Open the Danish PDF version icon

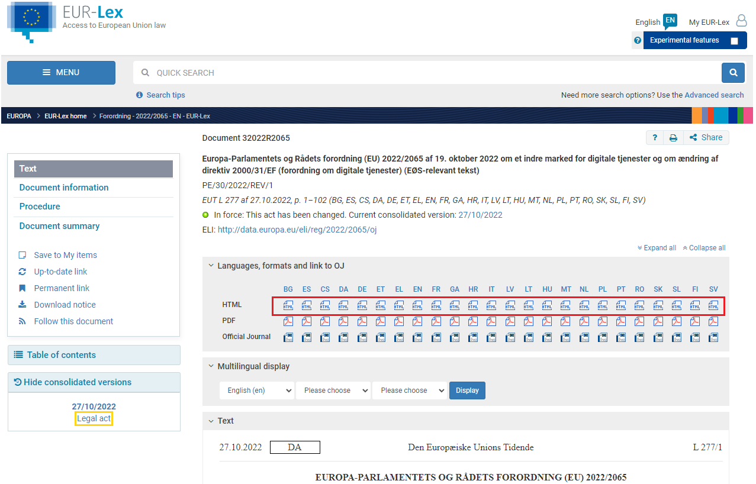(x=343, y=321)
